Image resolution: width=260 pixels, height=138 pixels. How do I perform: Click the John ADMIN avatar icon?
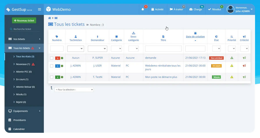point(231,9)
